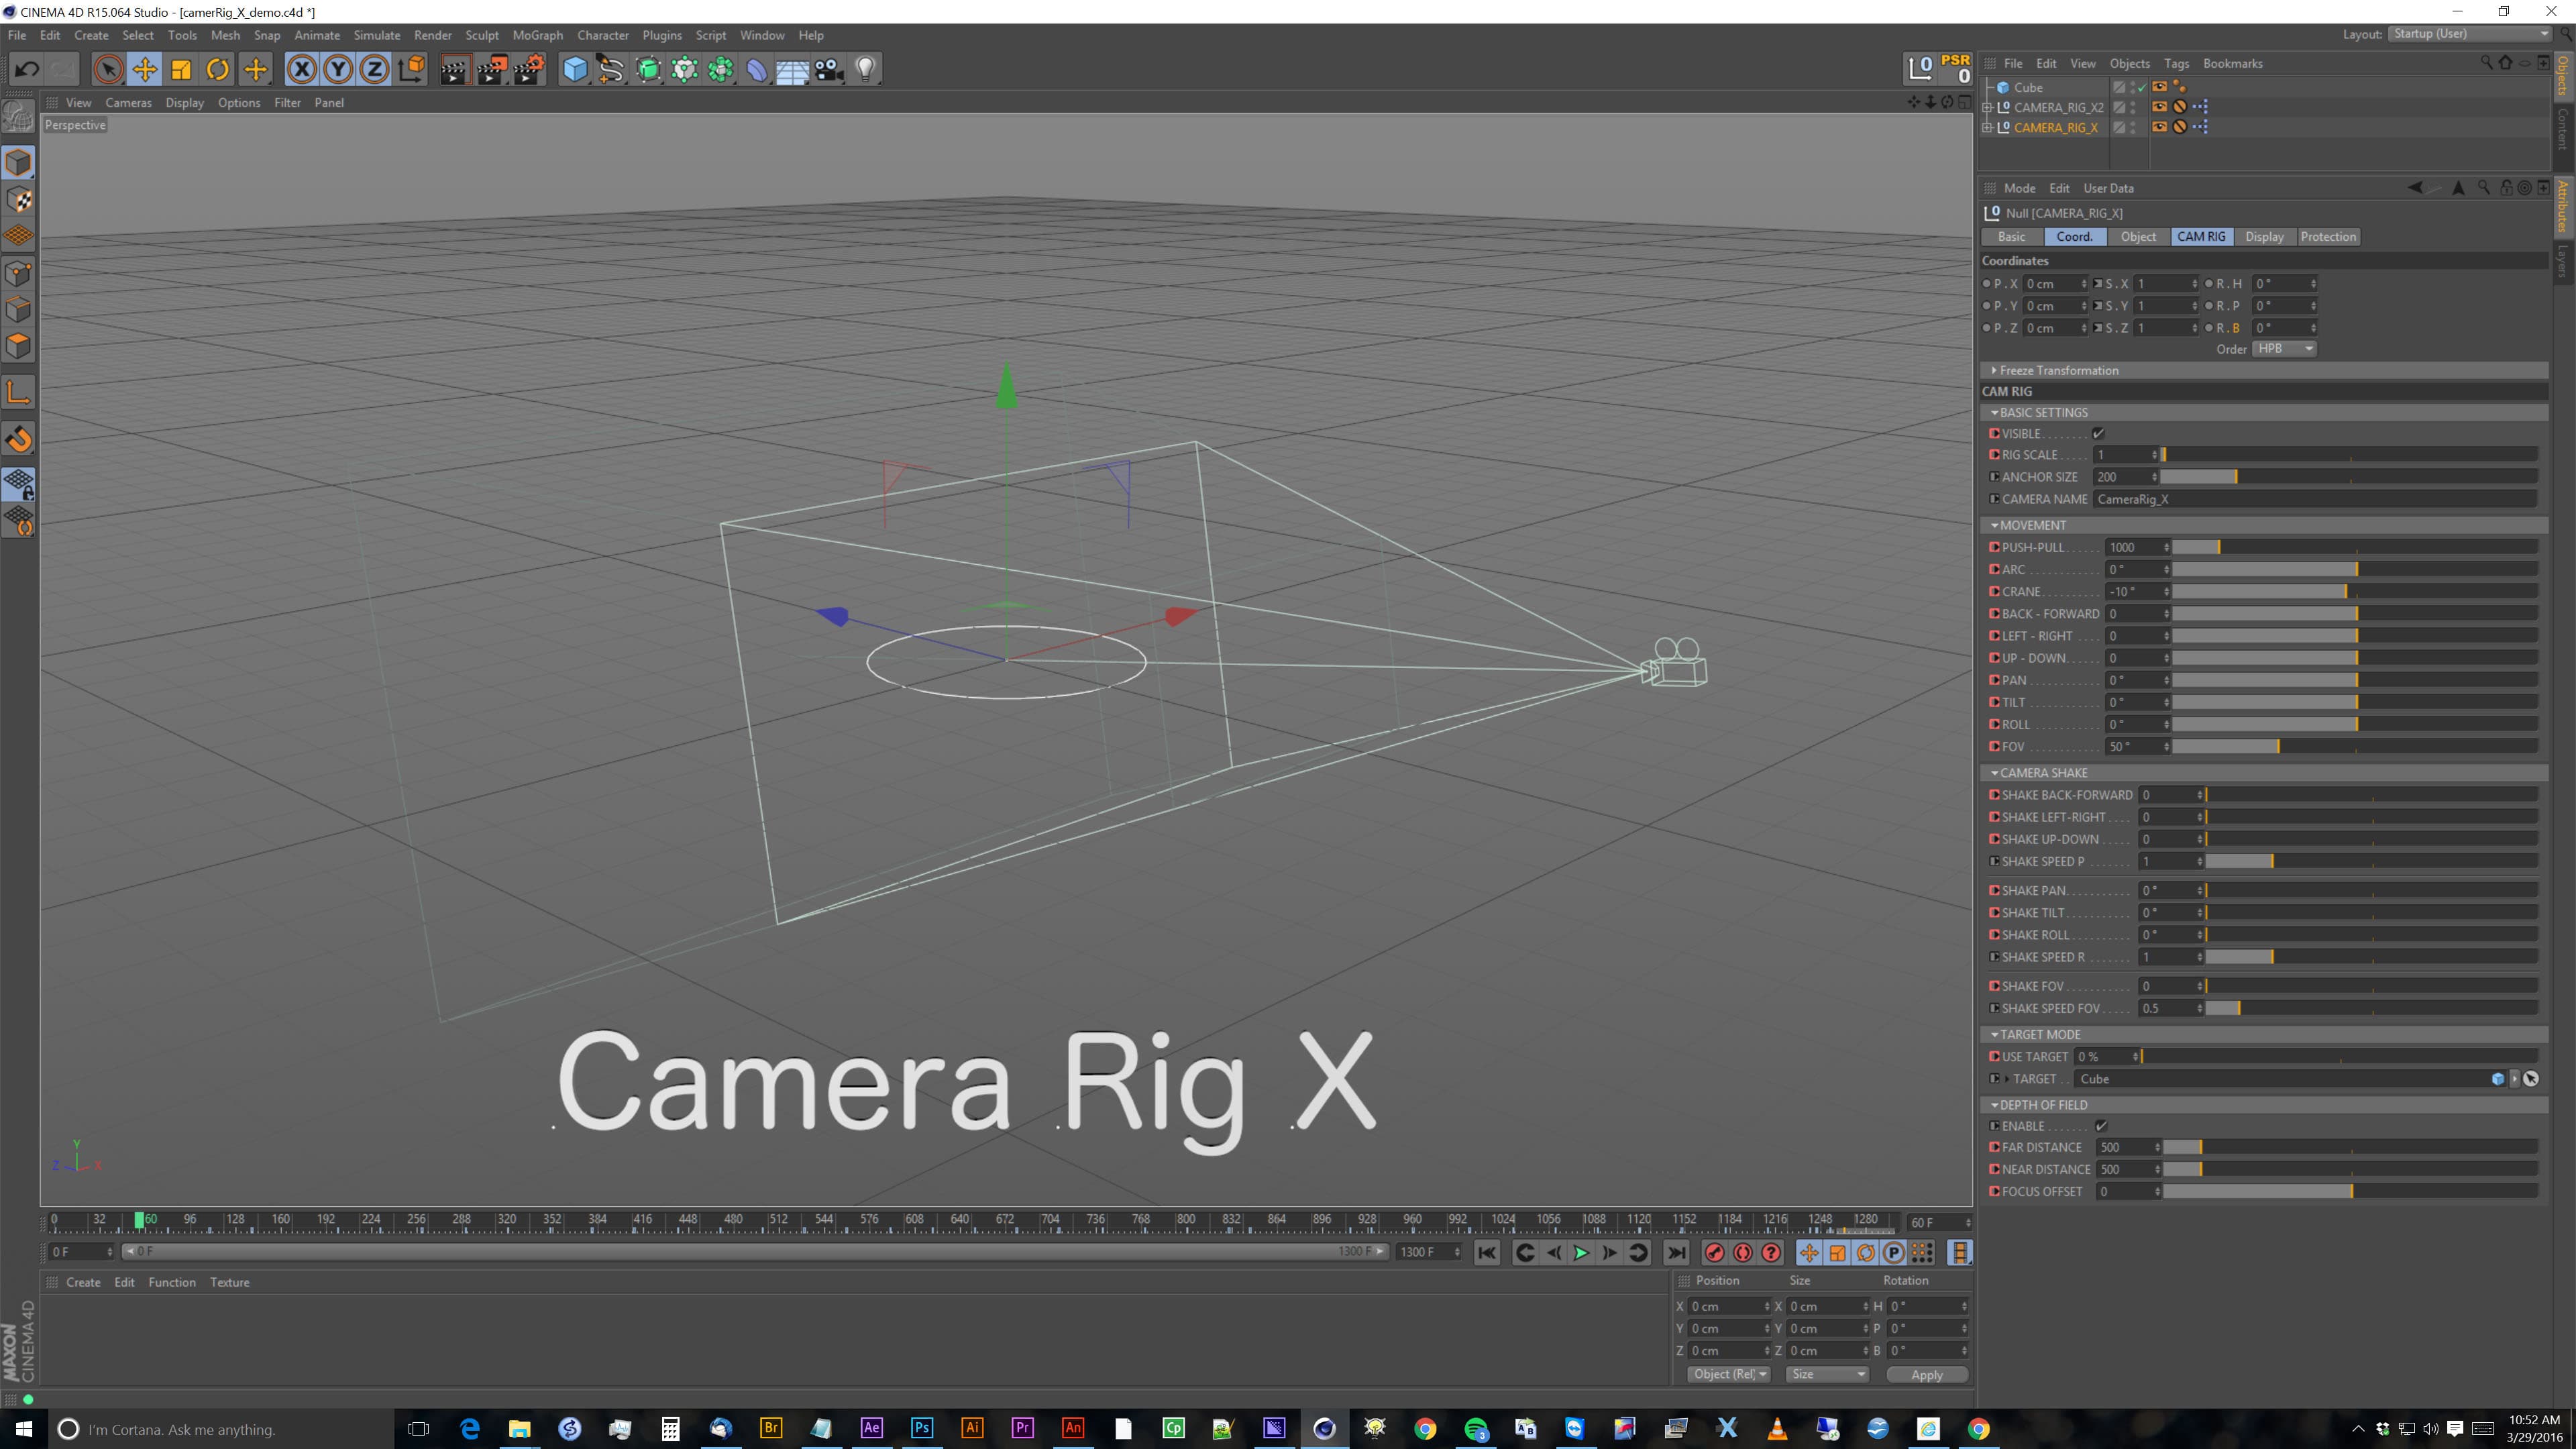Collapse TARGET MODE group
The width and height of the screenshot is (2576, 1449).
click(1994, 1035)
